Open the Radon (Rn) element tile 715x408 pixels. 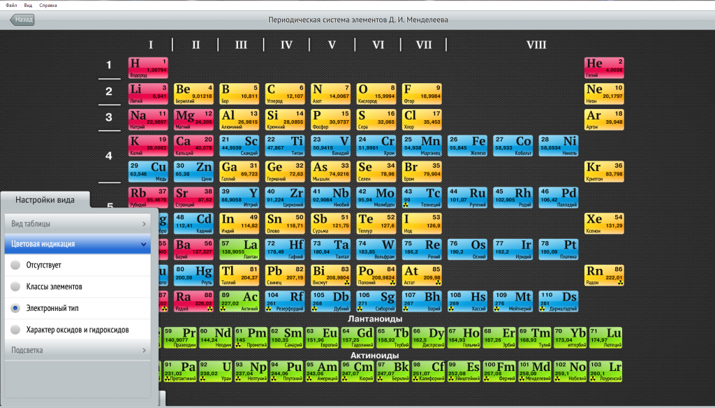(604, 275)
